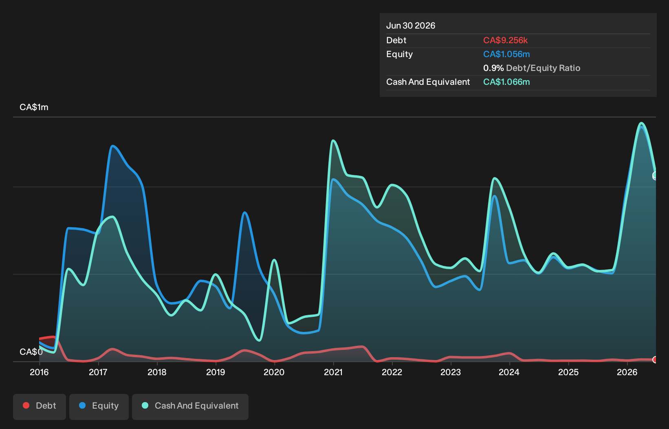This screenshot has height=429, width=669.
Task: Toggle the Equity series legend button
Action: (99, 407)
